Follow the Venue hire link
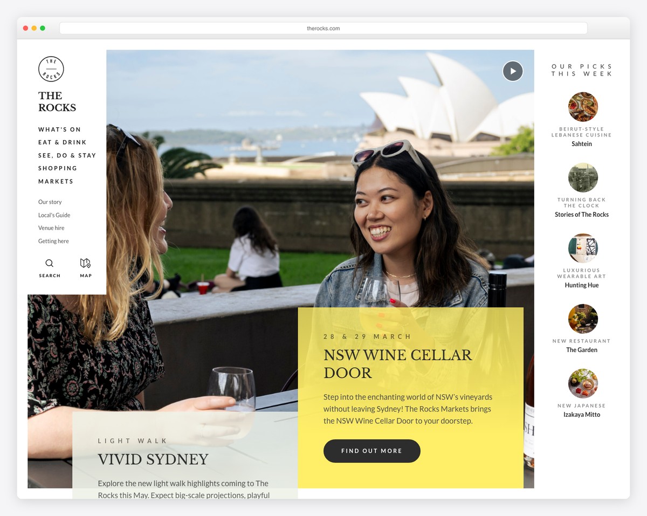647x516 pixels. [x=51, y=228]
